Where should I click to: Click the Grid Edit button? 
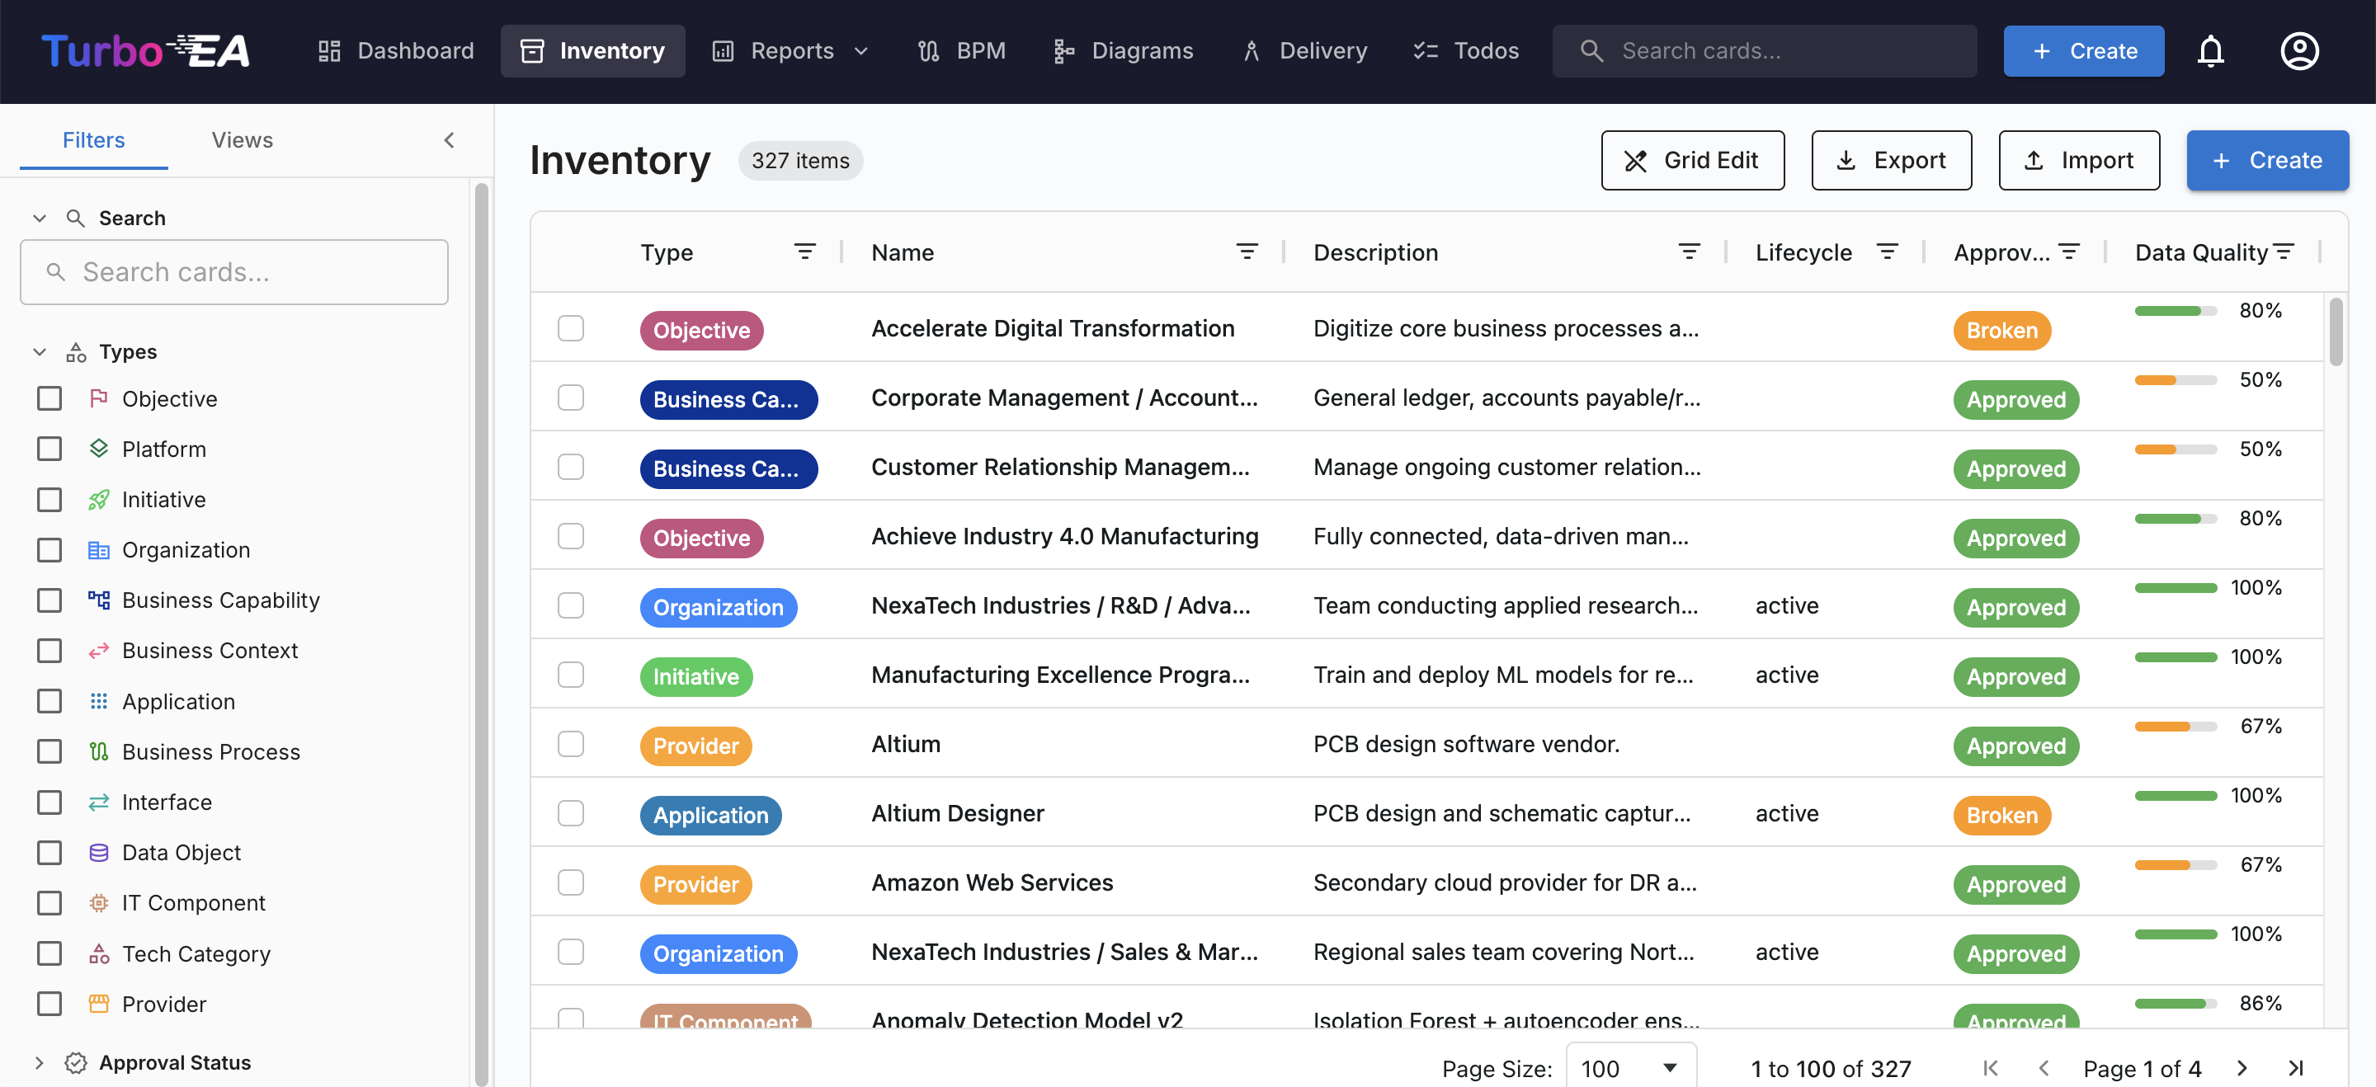(1693, 159)
